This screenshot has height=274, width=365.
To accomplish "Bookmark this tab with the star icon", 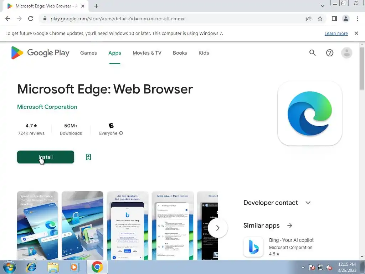I will click(x=320, y=19).
